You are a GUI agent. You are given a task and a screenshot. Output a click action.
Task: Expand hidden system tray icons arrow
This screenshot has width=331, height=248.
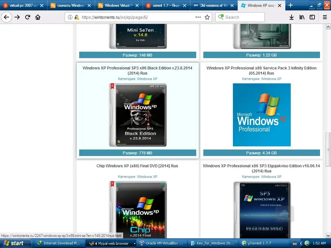click(301, 243)
